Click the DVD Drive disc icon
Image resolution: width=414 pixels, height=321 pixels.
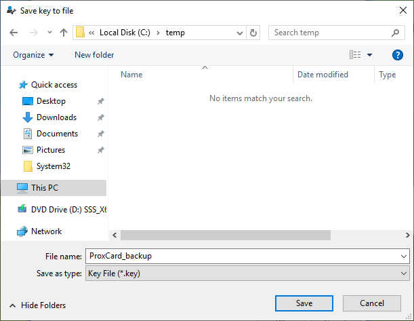(x=22, y=209)
